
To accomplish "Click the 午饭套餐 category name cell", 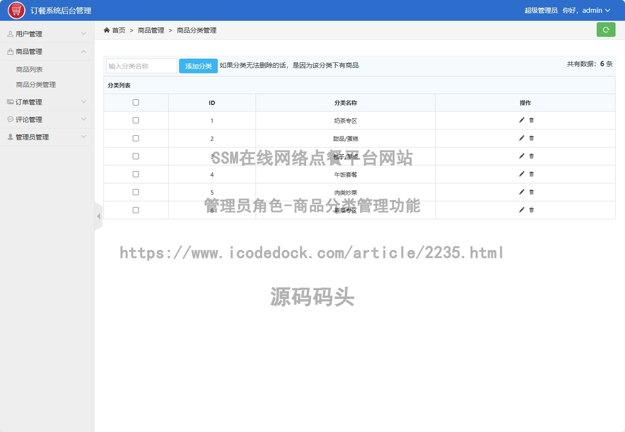I will tap(345, 174).
